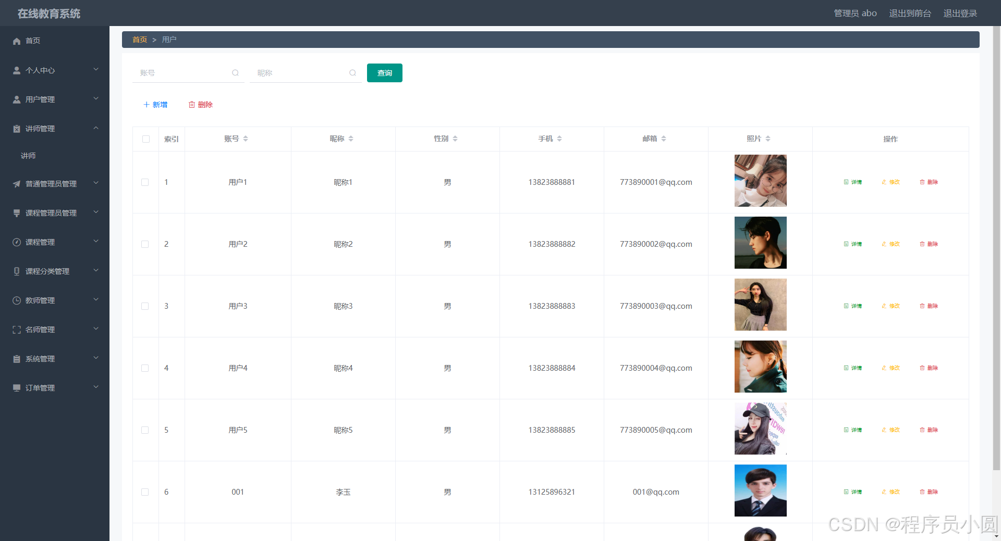Image resolution: width=1001 pixels, height=541 pixels.
Task: Click 删除 for 用户3 row
Action: pos(929,306)
